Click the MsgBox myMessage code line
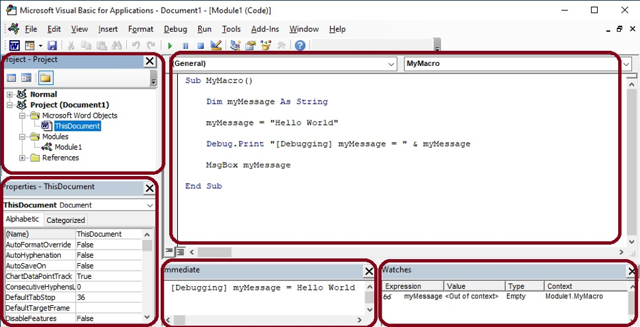The height and width of the screenshot is (327, 640). 248,165
